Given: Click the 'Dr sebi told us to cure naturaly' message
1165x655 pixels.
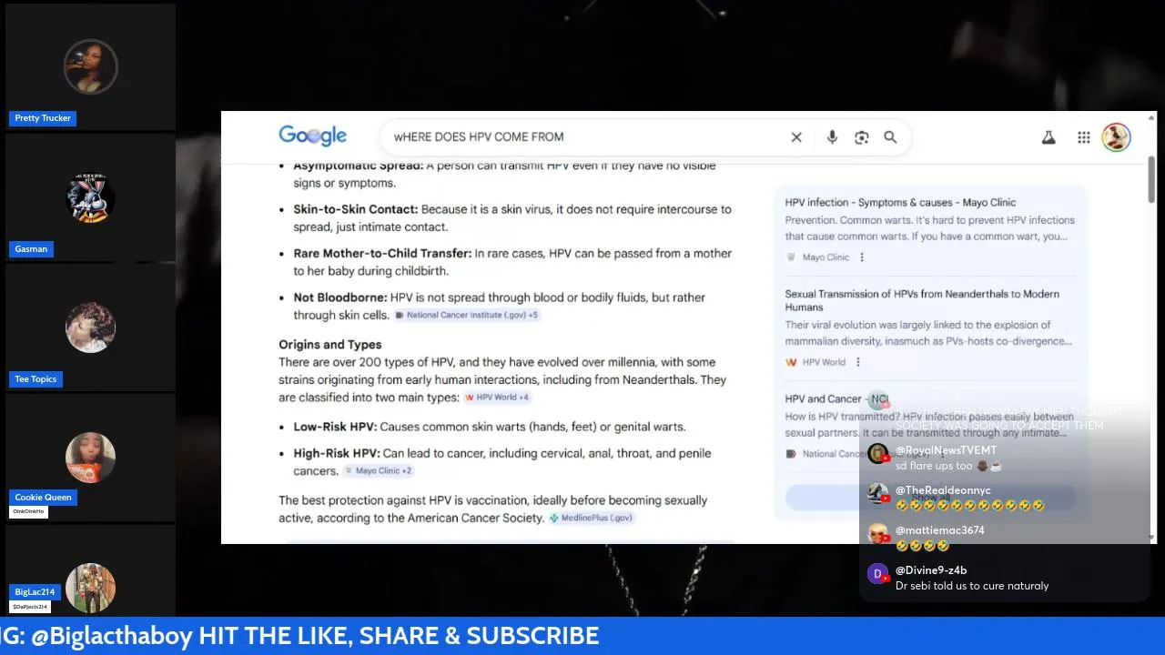Looking at the screenshot, I should click(972, 586).
